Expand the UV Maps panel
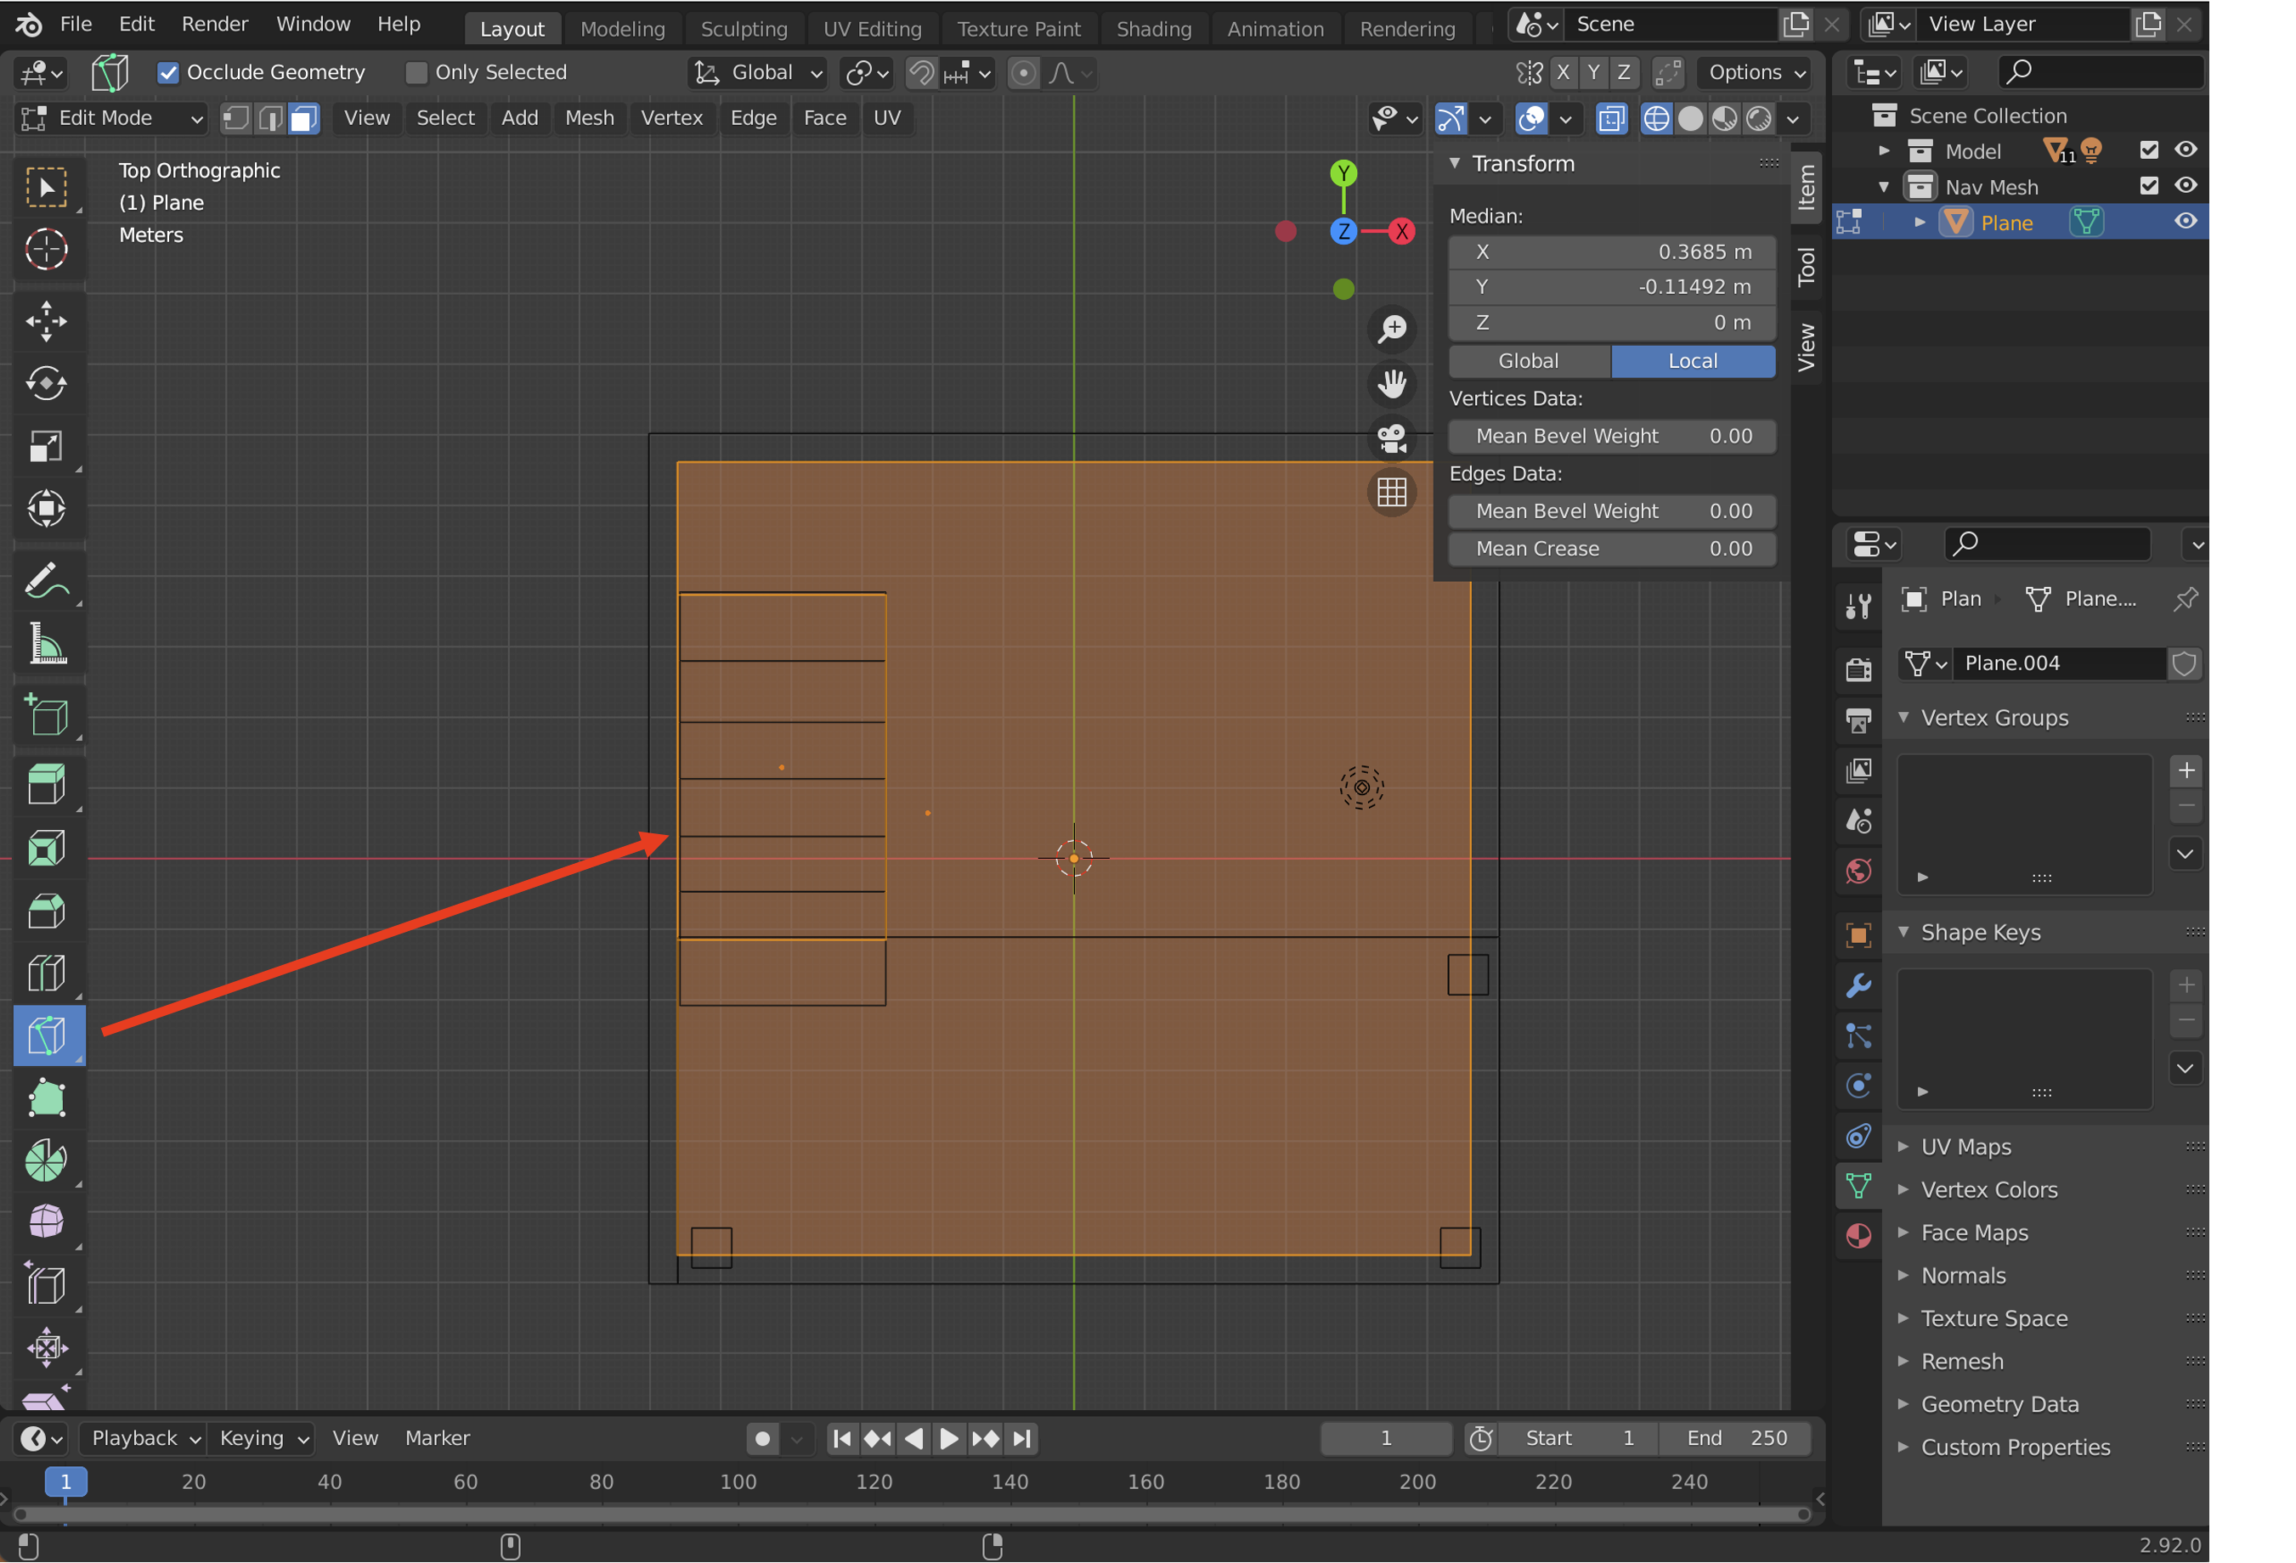Screen dimensions: 2296x1563 [1903, 1146]
